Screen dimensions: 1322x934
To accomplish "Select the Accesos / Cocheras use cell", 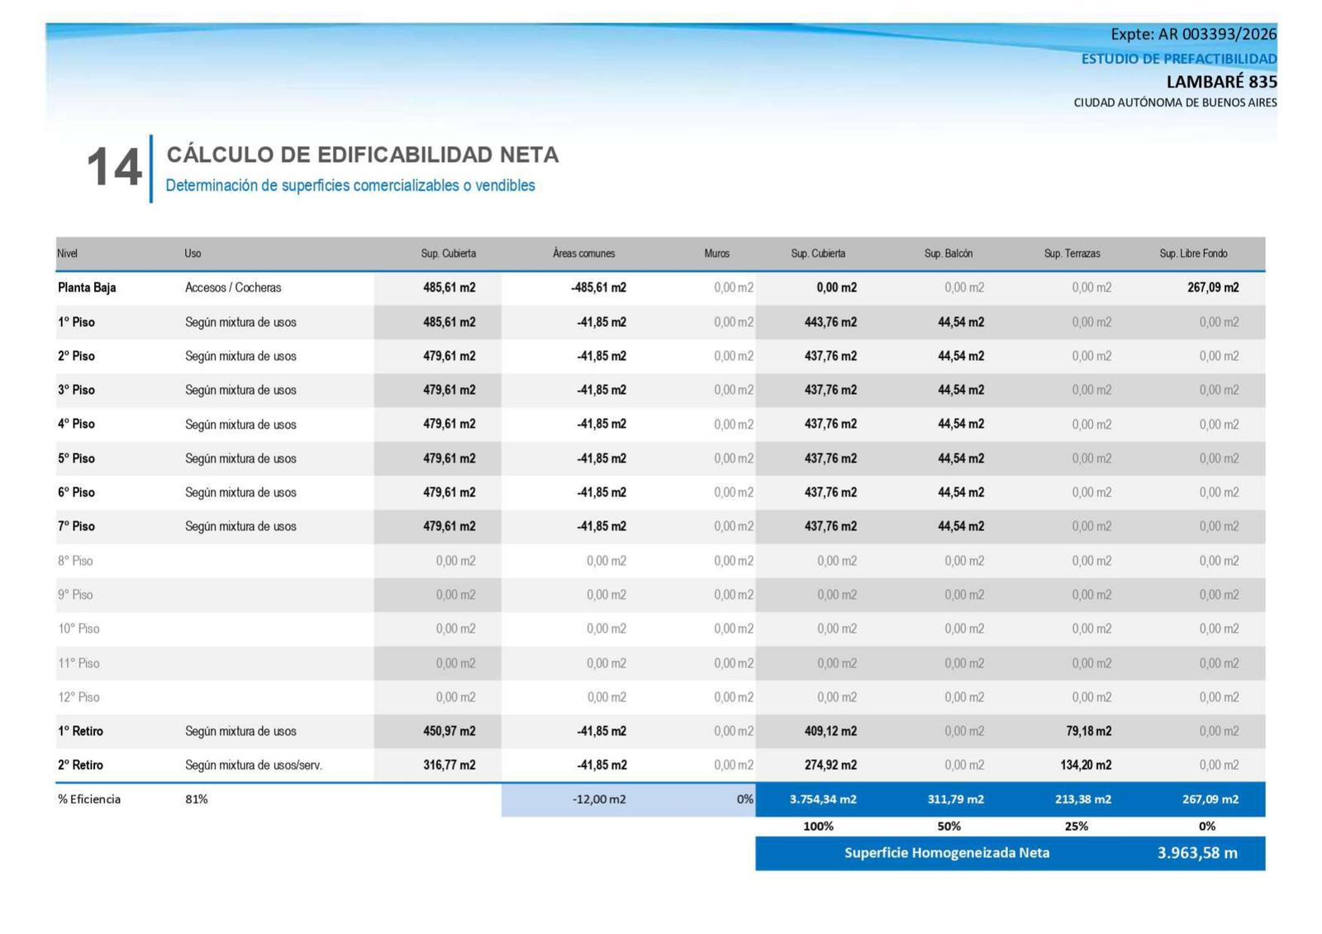I will (x=233, y=288).
